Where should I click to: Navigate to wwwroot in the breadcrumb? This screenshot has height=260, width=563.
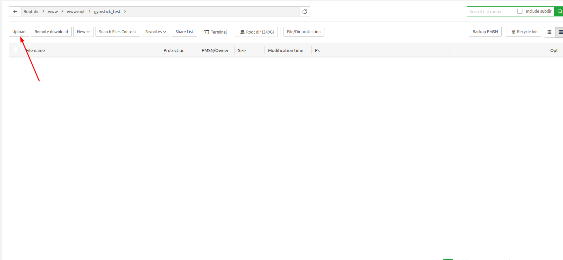76,11
